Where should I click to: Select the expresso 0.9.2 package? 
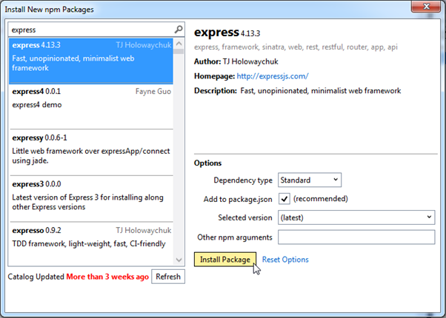pos(90,237)
